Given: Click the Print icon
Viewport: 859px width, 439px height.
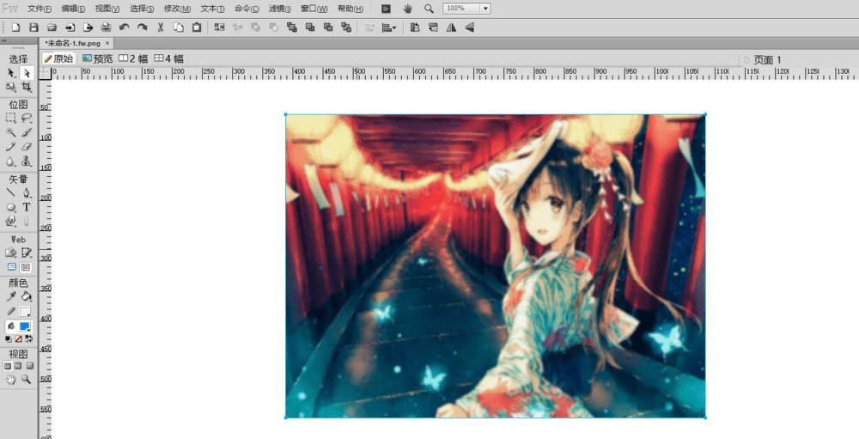Looking at the screenshot, I should (107, 27).
